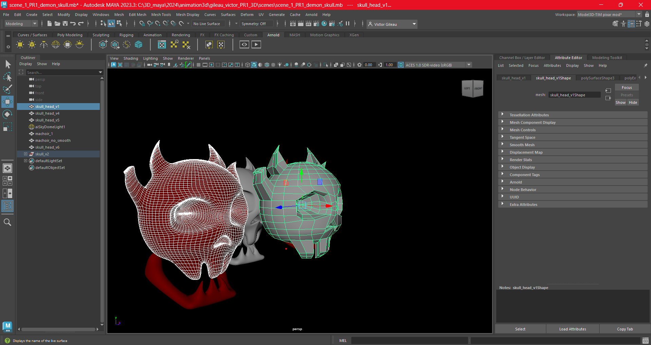Activate the Lasso select tool
This screenshot has height=345, width=651.
[x=7, y=77]
